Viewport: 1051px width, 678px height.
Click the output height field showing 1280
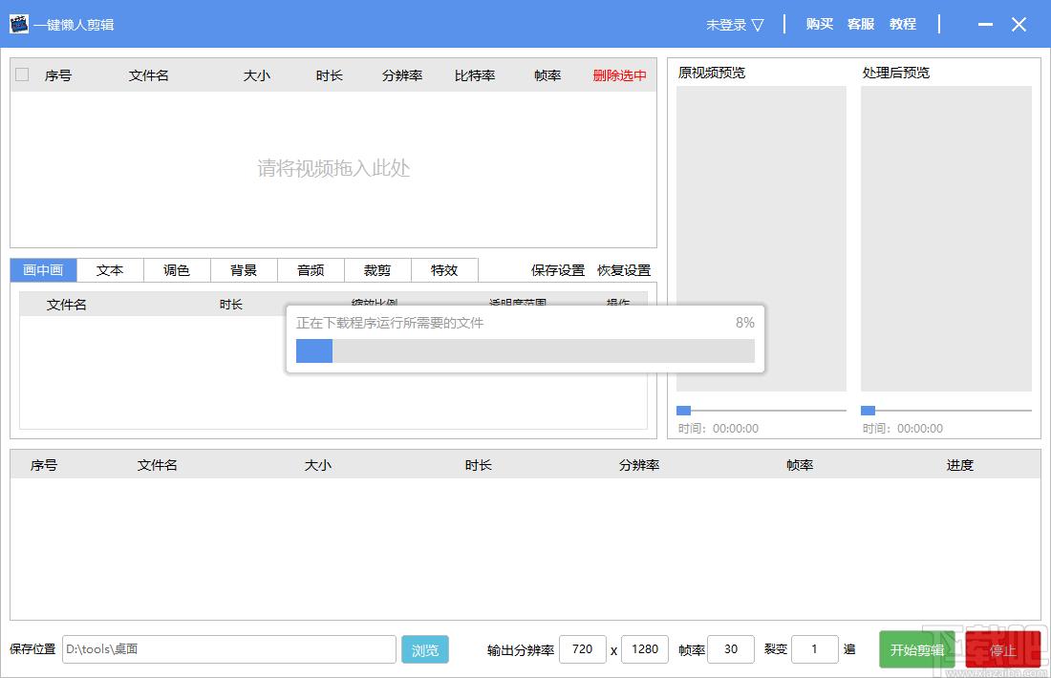645,649
